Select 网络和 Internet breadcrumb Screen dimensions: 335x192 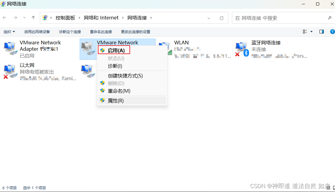pyautogui.click(x=101, y=18)
